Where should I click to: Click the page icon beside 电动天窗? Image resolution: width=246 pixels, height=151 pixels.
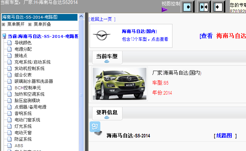(10, 133)
